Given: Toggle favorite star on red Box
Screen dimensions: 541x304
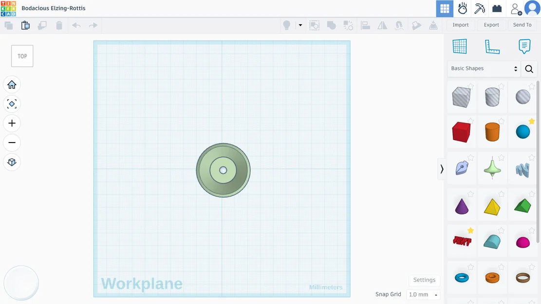Looking at the screenshot, I should tap(470, 121).
